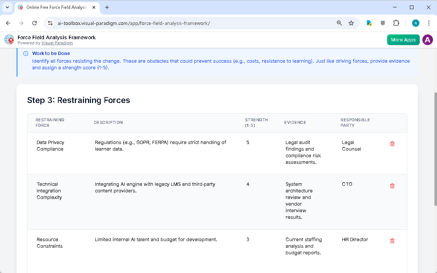Open a new browser tab with the plus button
Image resolution: width=437 pixels, height=273 pixels.
coord(106,7)
